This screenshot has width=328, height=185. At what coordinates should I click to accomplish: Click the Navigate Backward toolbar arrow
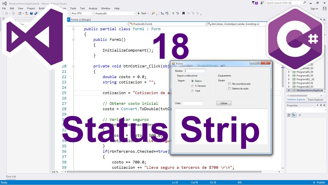point(6,13)
